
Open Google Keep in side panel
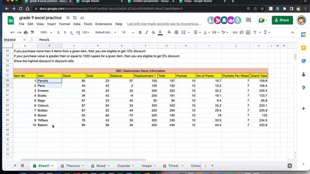[304, 48]
